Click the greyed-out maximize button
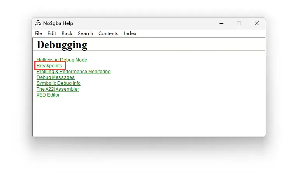Screen dimensions: 295x174 [239, 23]
